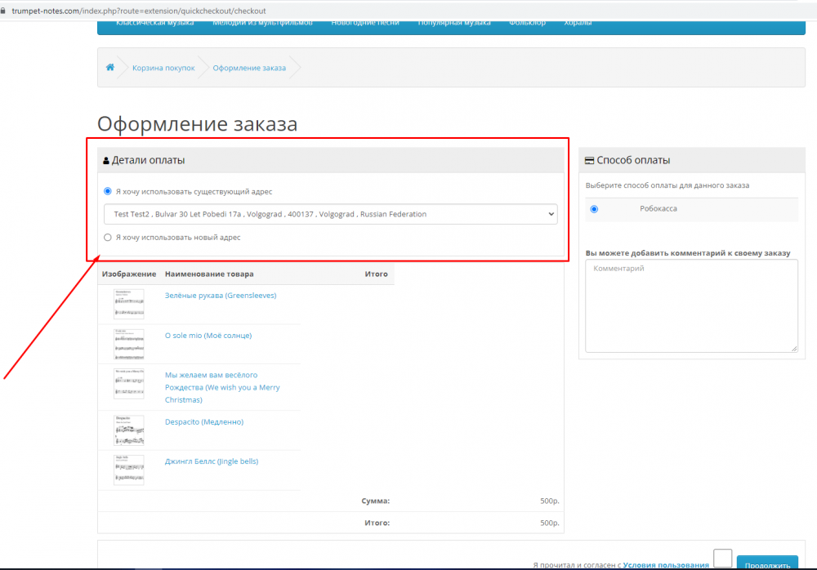Open Джингл Беллс sheet music thumbnail
The width and height of the screenshot is (817, 570).
click(x=129, y=470)
